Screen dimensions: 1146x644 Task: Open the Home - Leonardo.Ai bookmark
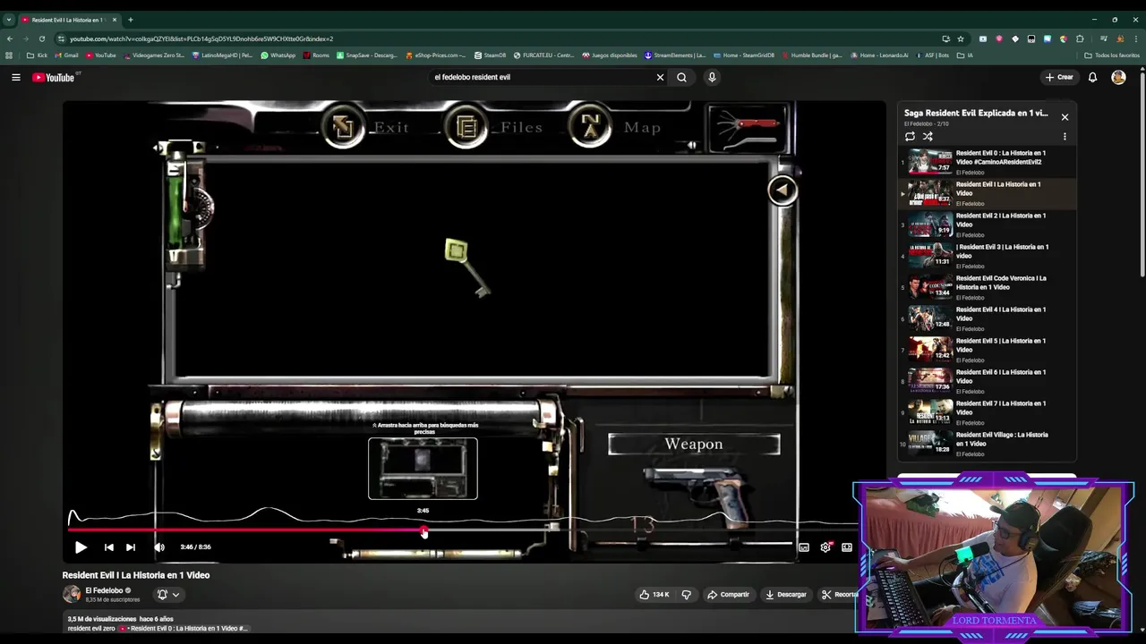click(x=878, y=55)
